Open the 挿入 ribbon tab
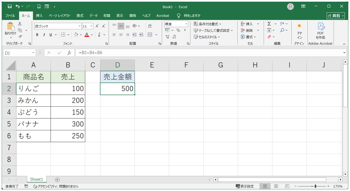The image size is (350, 191). (39, 16)
